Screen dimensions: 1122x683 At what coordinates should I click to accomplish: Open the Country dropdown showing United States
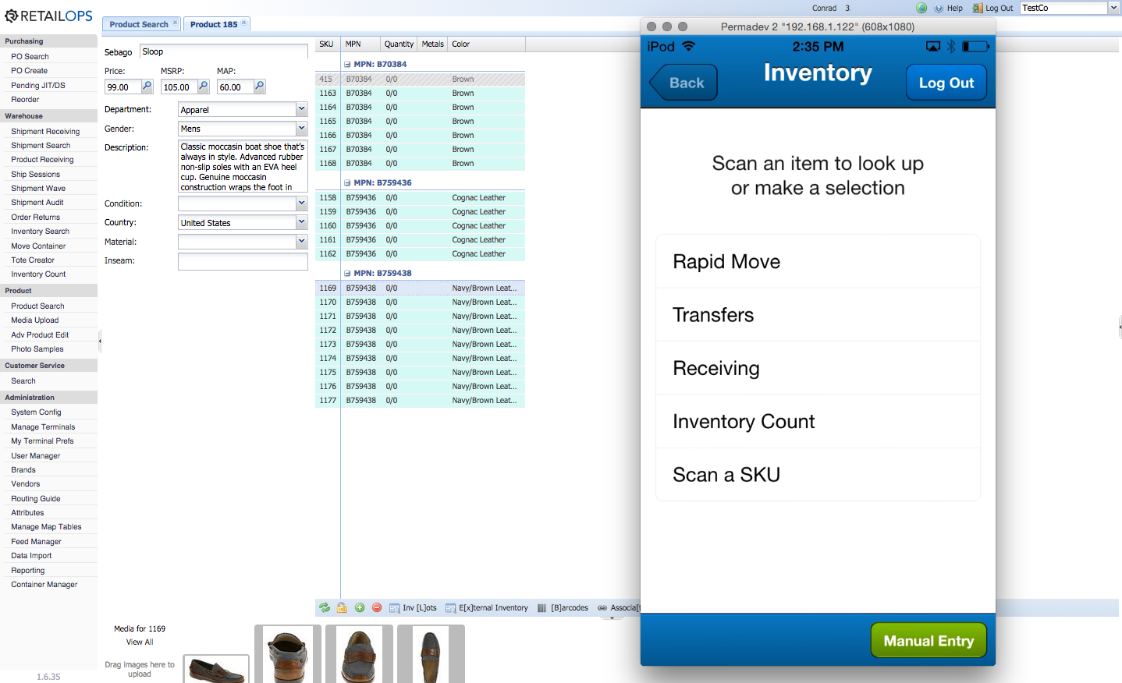pos(301,223)
